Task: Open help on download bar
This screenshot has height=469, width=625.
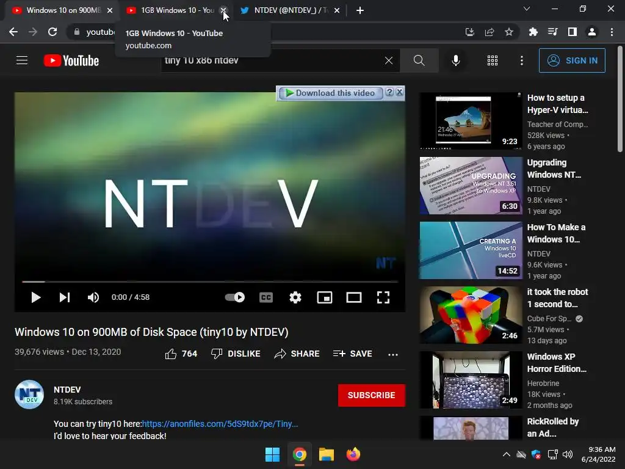Action: pos(390,93)
